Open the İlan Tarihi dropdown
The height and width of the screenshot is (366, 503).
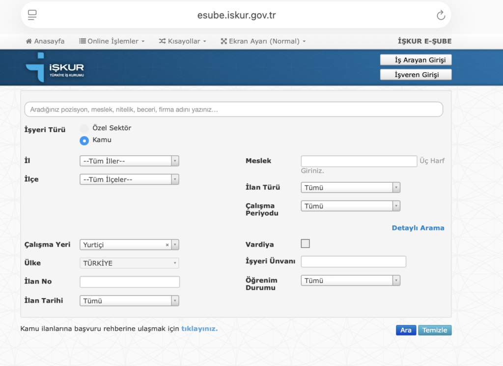click(x=129, y=301)
